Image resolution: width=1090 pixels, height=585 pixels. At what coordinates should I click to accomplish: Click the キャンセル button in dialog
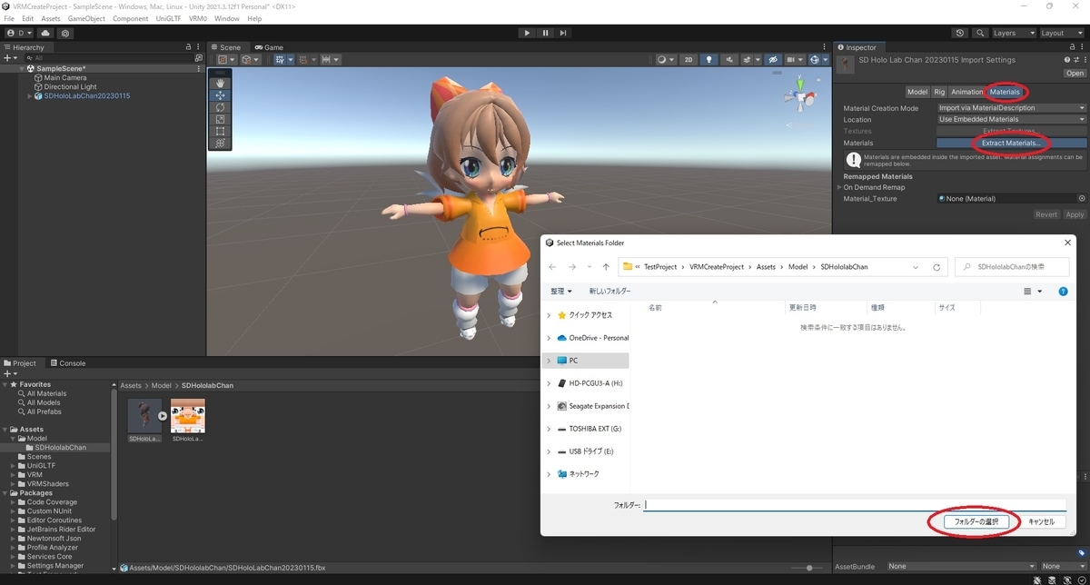click(x=1041, y=521)
